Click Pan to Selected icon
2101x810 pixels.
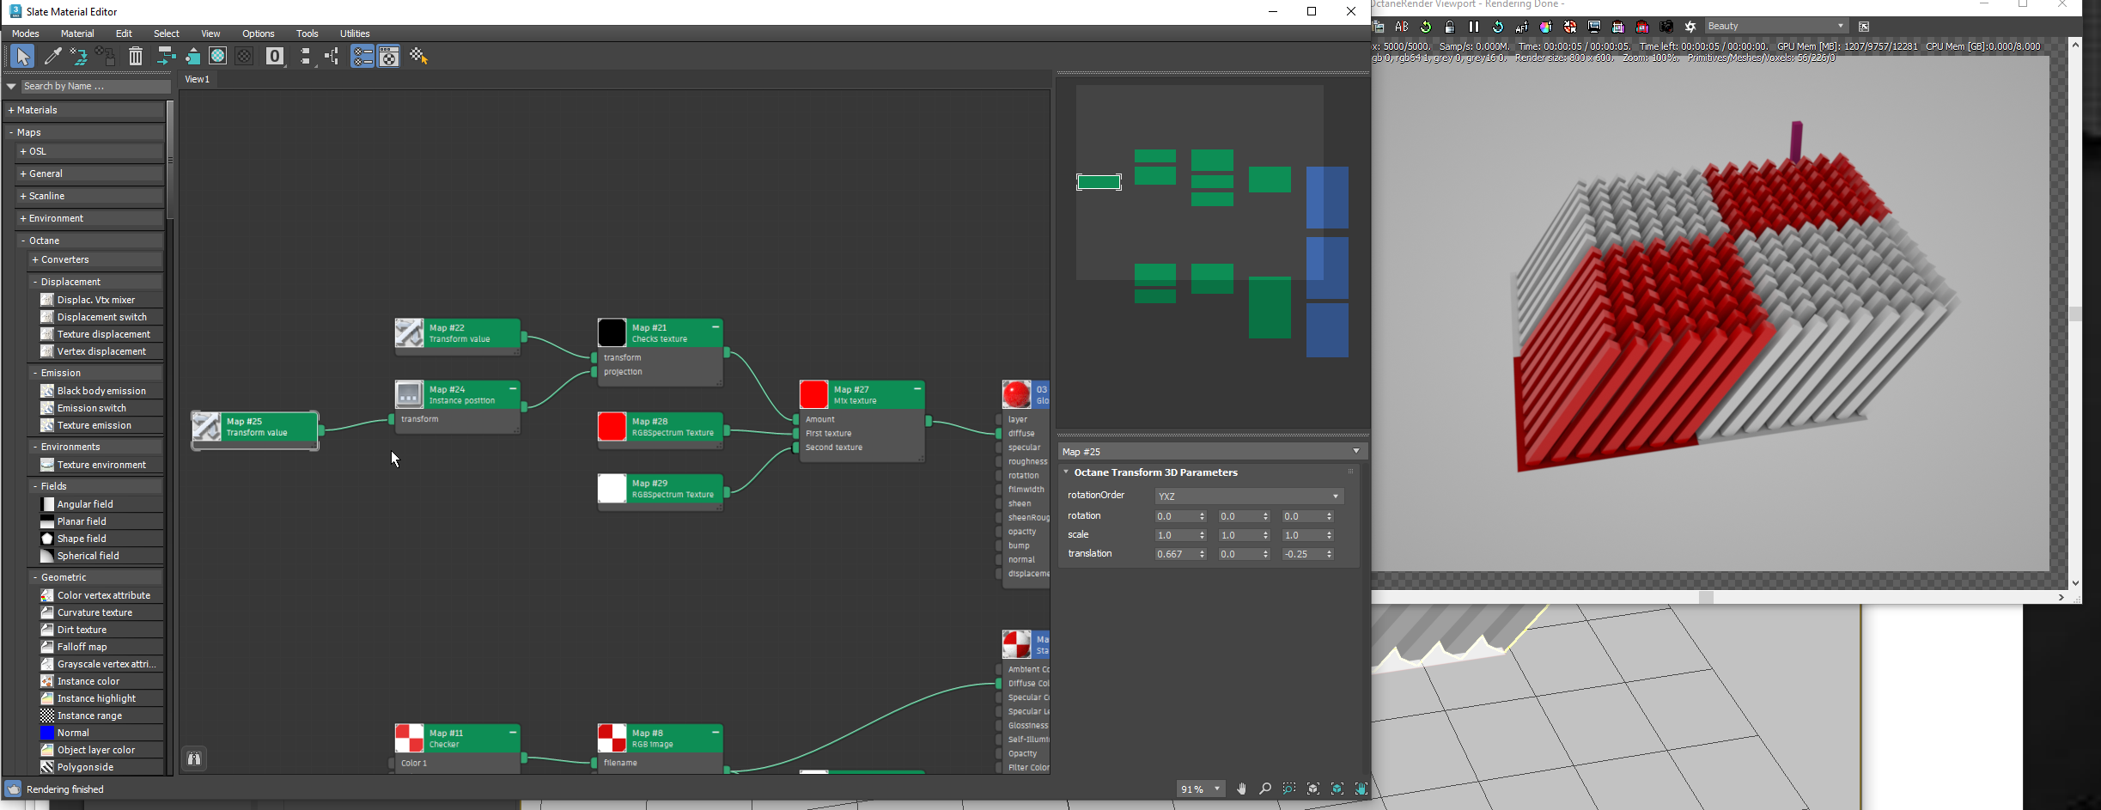[1361, 789]
